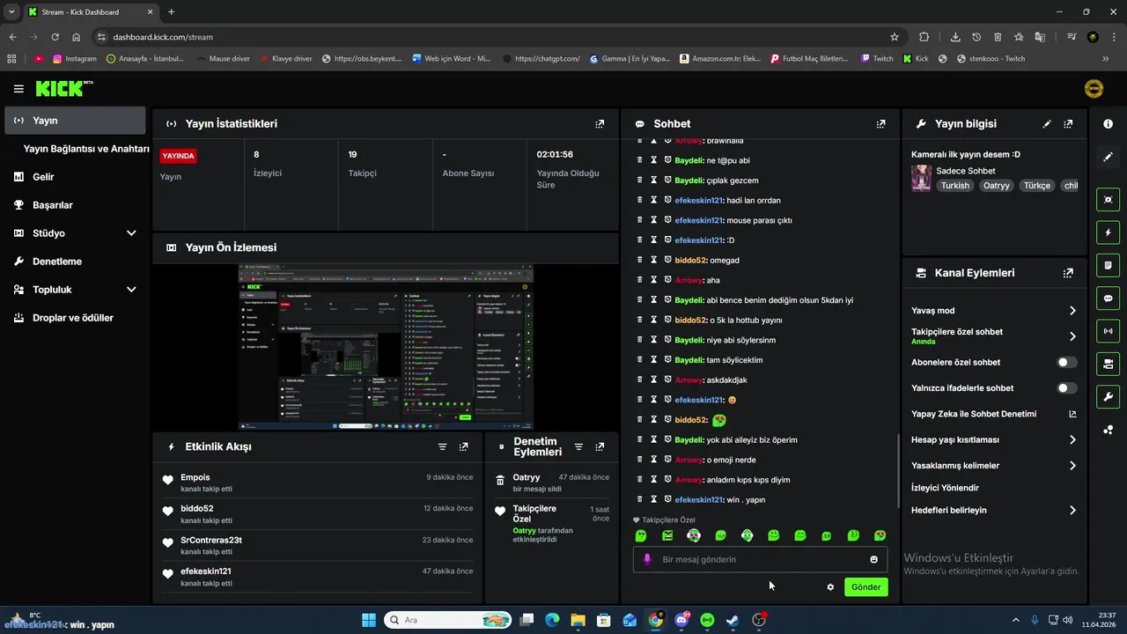Pop out the Etkinlik Akışı panel
Screen dimensions: 1127x634
click(464, 447)
